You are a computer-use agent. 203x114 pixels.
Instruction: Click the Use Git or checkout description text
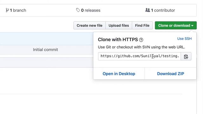[141, 47]
